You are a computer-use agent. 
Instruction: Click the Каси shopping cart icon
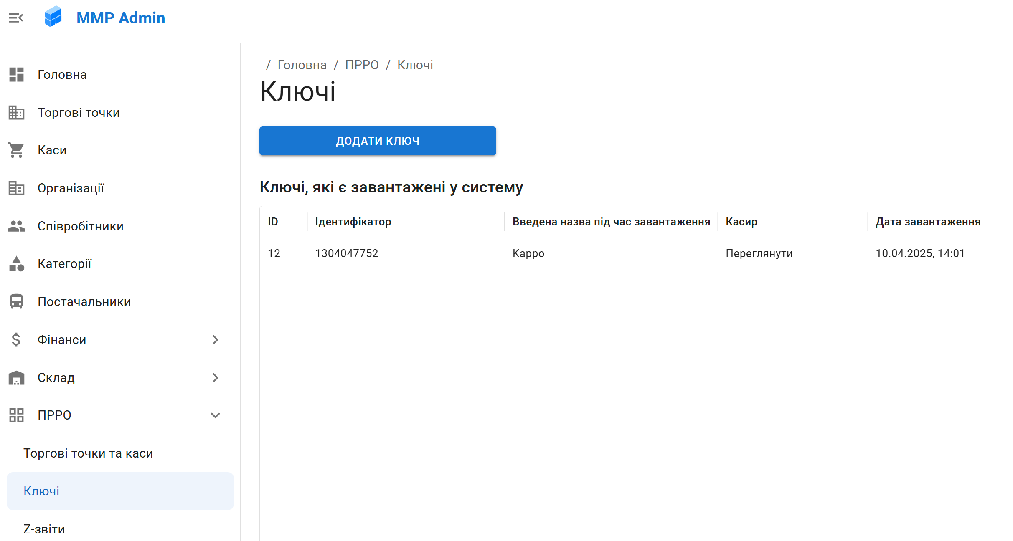(x=16, y=150)
